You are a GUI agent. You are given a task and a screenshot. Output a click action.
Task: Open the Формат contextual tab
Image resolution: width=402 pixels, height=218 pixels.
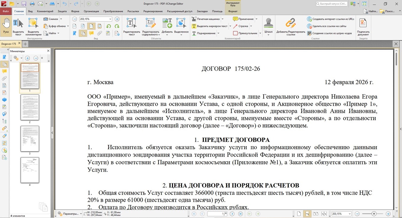click(x=233, y=11)
